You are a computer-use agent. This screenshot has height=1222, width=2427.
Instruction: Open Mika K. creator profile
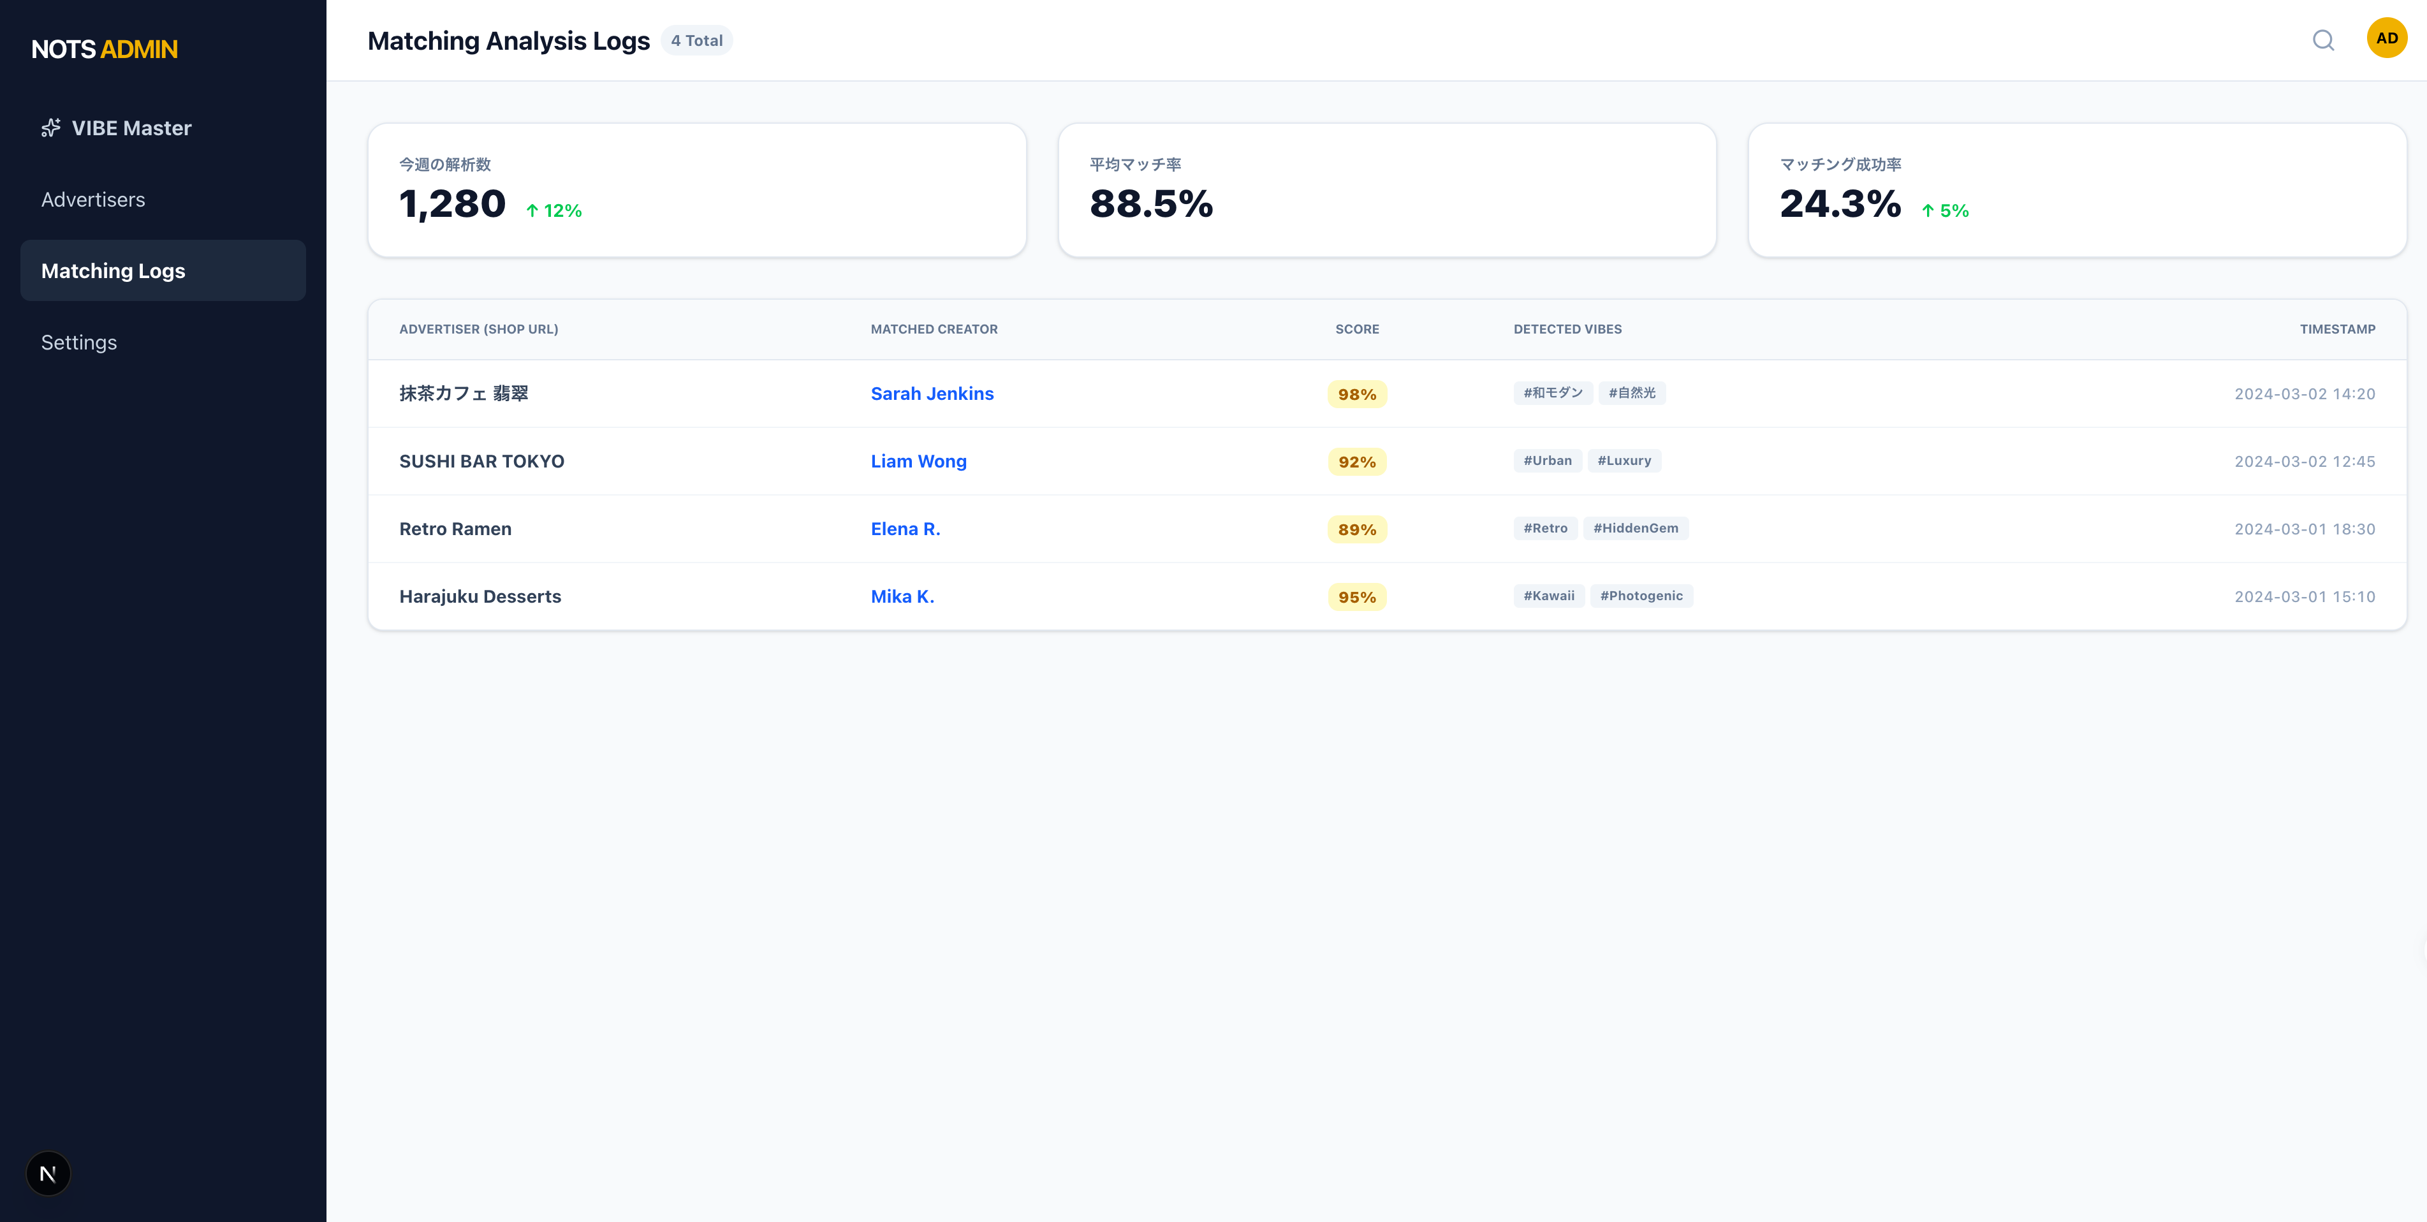(902, 596)
